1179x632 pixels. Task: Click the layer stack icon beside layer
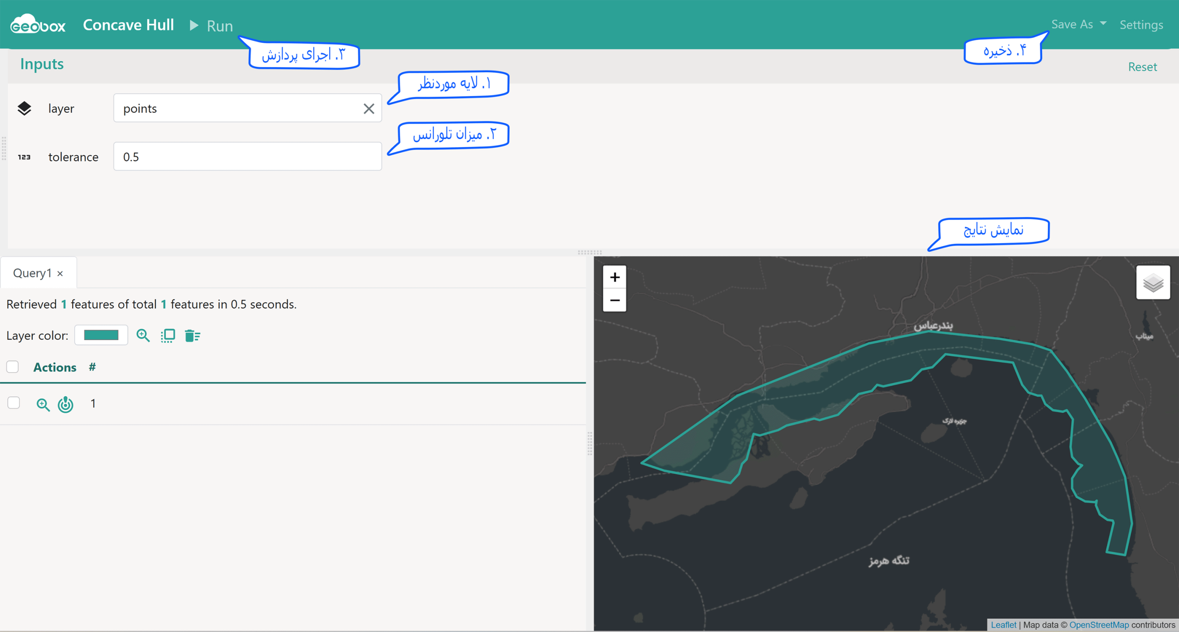[24, 109]
